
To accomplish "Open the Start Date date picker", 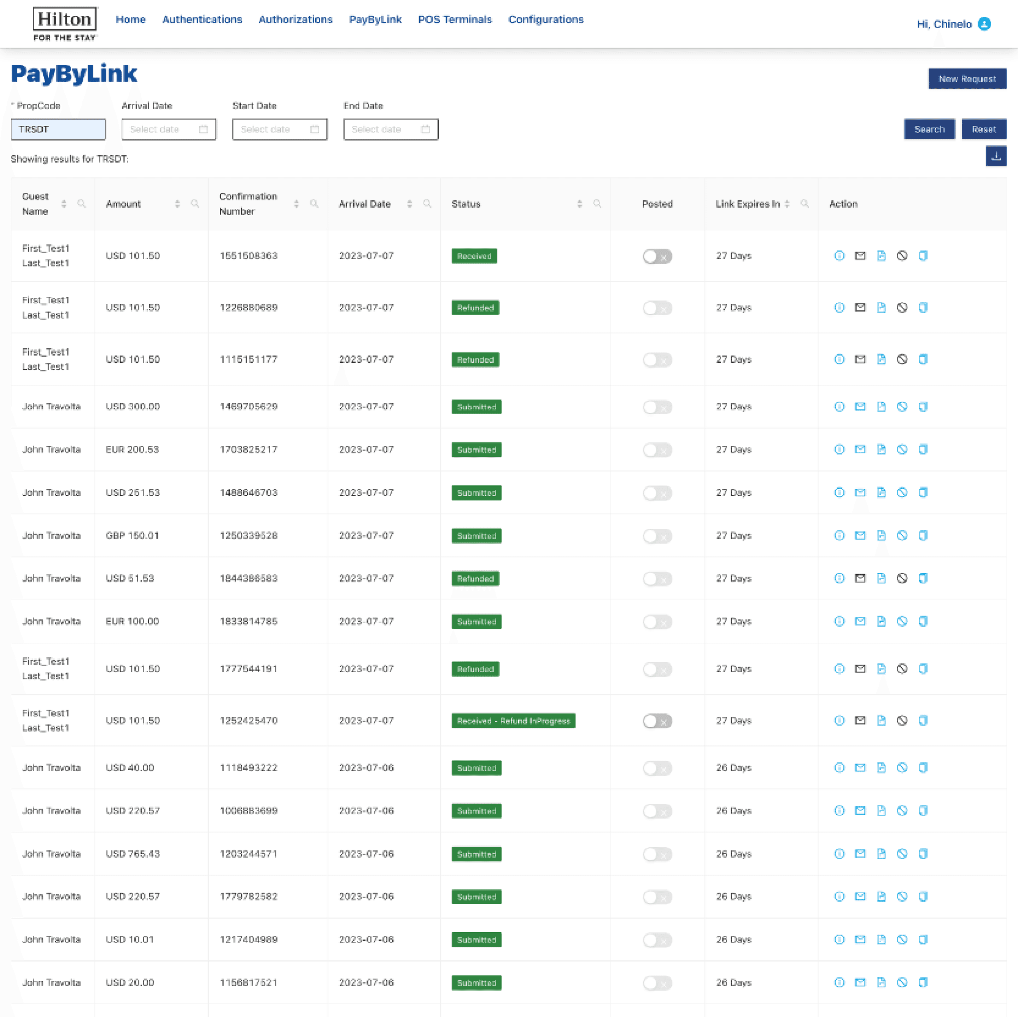I will coord(279,130).
